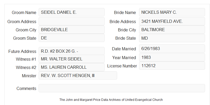Click the Comments label
210x105 pixels.
tap(26, 88)
